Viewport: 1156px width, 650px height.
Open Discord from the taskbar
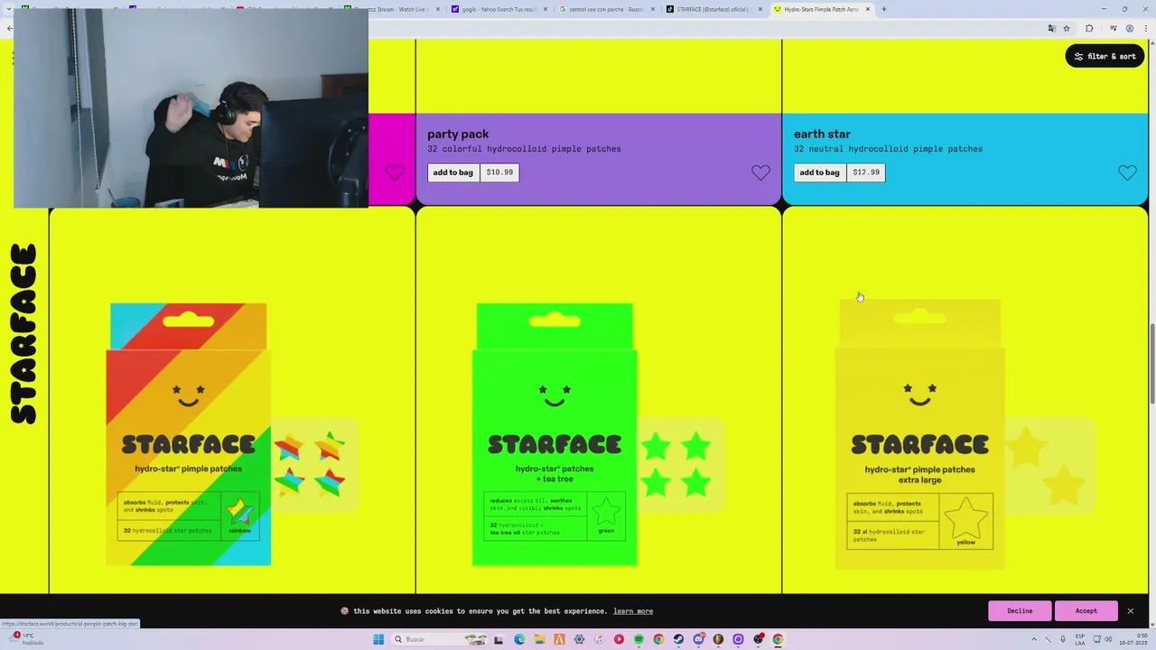coord(698,639)
